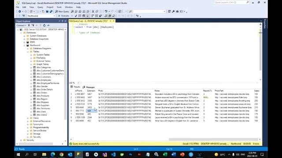
Task: Click the Save file icon in the toolbar
Action: 47,11
